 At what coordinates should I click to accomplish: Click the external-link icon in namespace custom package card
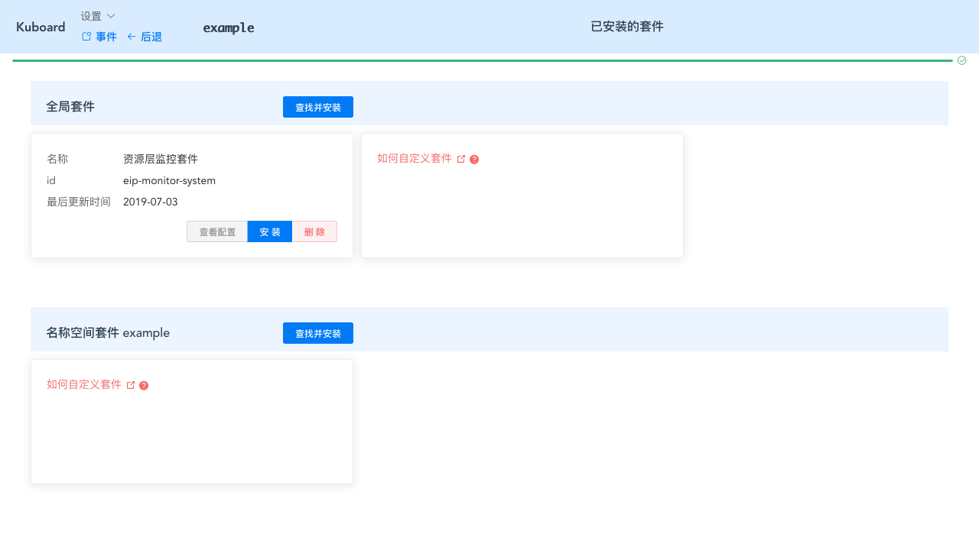(x=131, y=384)
